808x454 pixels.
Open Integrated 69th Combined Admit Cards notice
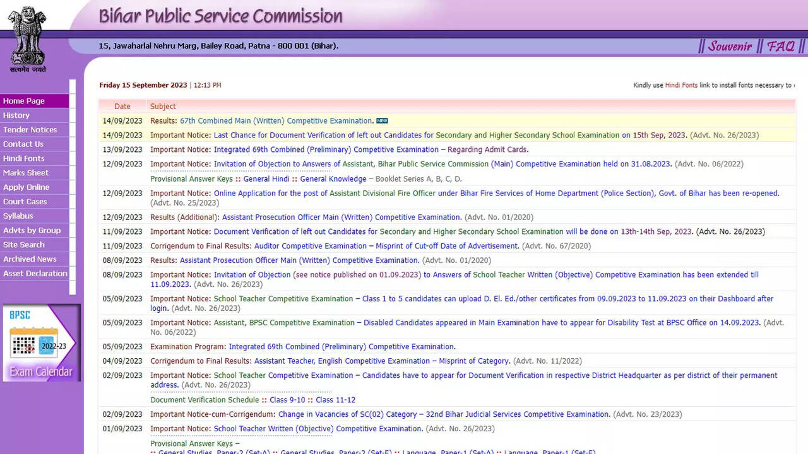coord(326,149)
